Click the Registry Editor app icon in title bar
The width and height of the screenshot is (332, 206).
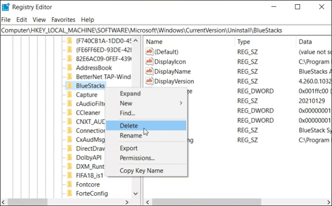coord(6,7)
